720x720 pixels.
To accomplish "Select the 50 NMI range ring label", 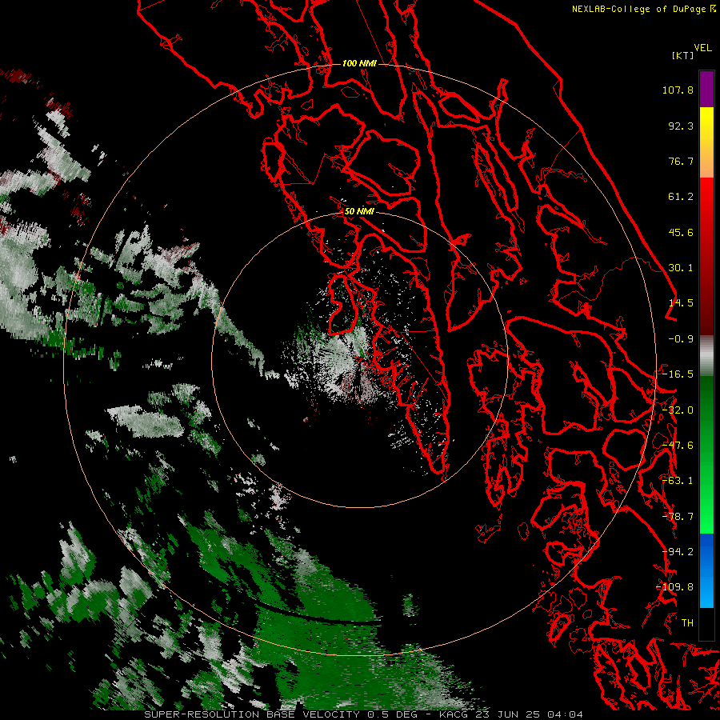I will [x=359, y=211].
